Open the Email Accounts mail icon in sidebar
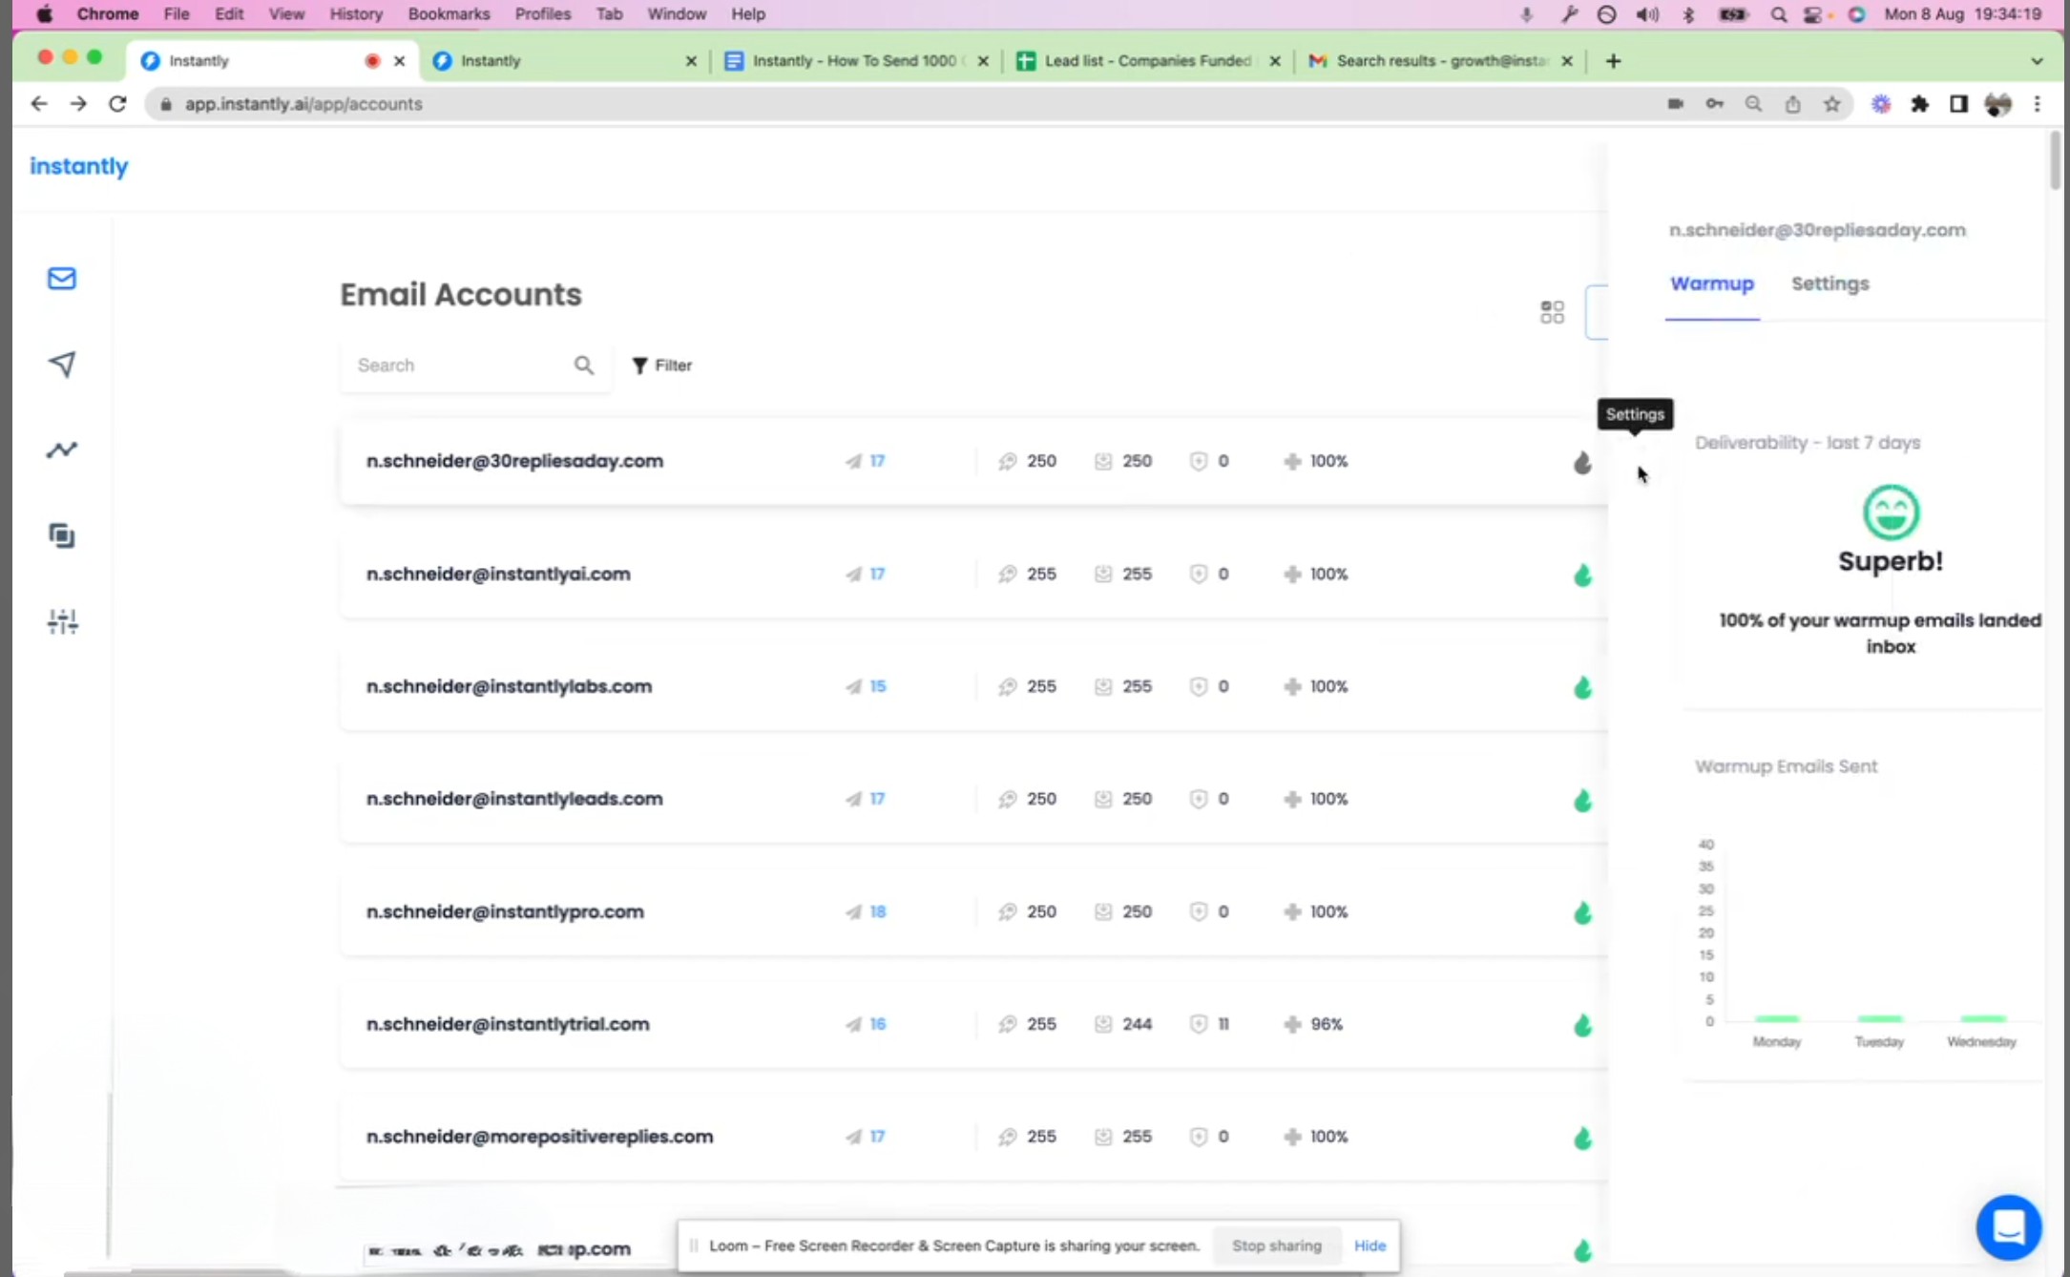 pyautogui.click(x=62, y=279)
